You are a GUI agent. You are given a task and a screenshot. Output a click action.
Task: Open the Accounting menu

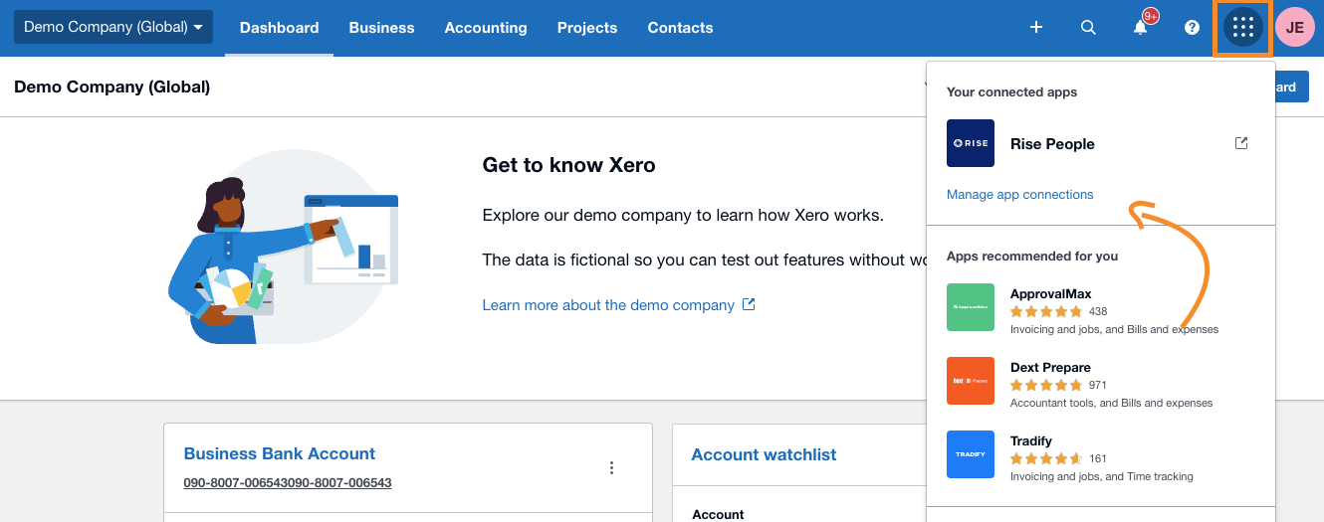coord(486,28)
